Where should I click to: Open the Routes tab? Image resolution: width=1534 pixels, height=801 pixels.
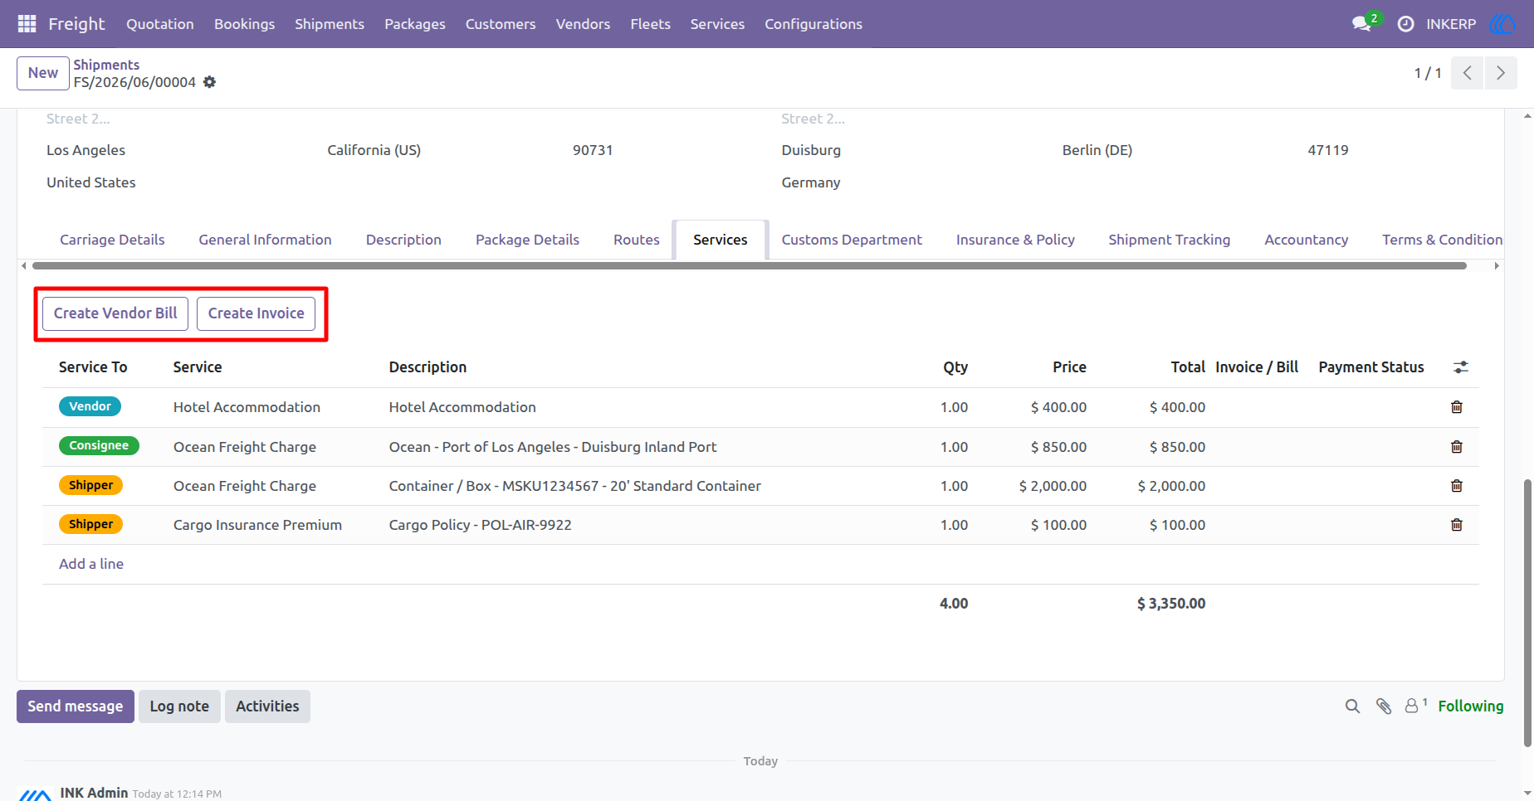click(x=637, y=240)
